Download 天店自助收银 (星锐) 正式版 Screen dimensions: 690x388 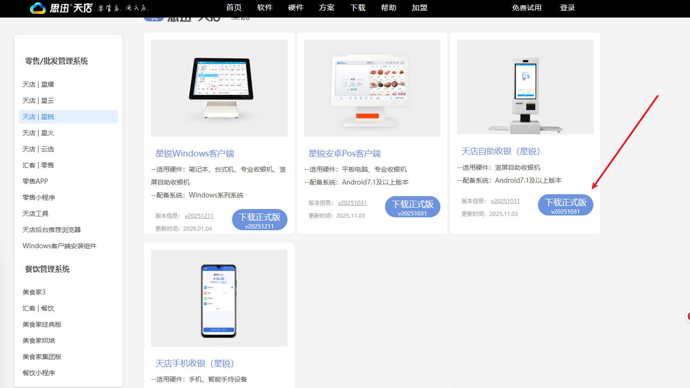pos(565,205)
